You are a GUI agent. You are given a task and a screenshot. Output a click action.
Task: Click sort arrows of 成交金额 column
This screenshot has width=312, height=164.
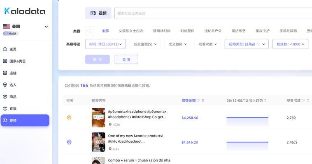pyautogui.click(x=203, y=100)
